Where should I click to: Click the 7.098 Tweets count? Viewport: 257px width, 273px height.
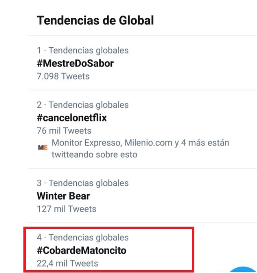63,76
